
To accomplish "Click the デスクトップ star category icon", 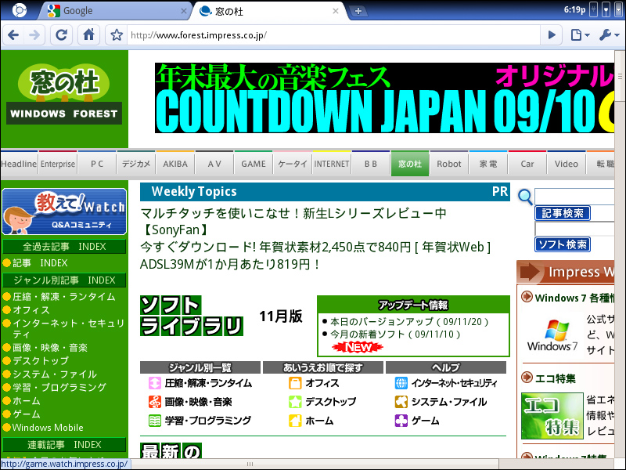I will click(x=295, y=402).
